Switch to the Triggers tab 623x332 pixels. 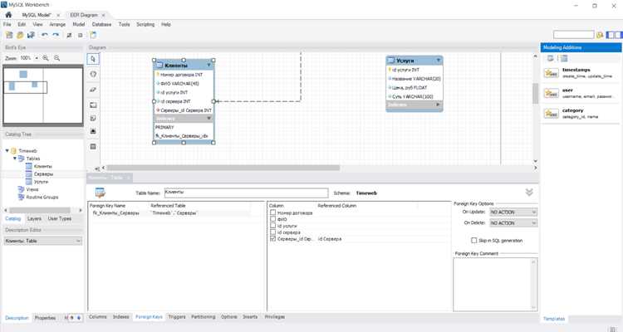coord(177,317)
